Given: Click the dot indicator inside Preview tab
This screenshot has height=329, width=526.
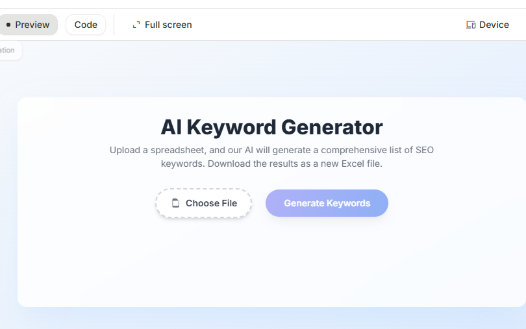Looking at the screenshot, I should [8, 25].
